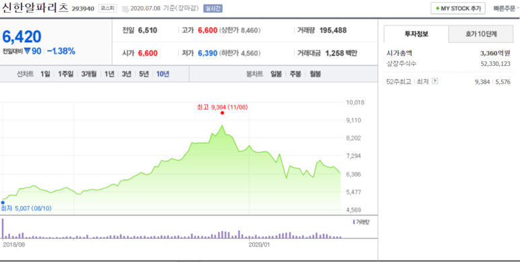This screenshot has width=520, height=262.
Task: Click the 하한가 4,560 text
Action: pos(240,53)
